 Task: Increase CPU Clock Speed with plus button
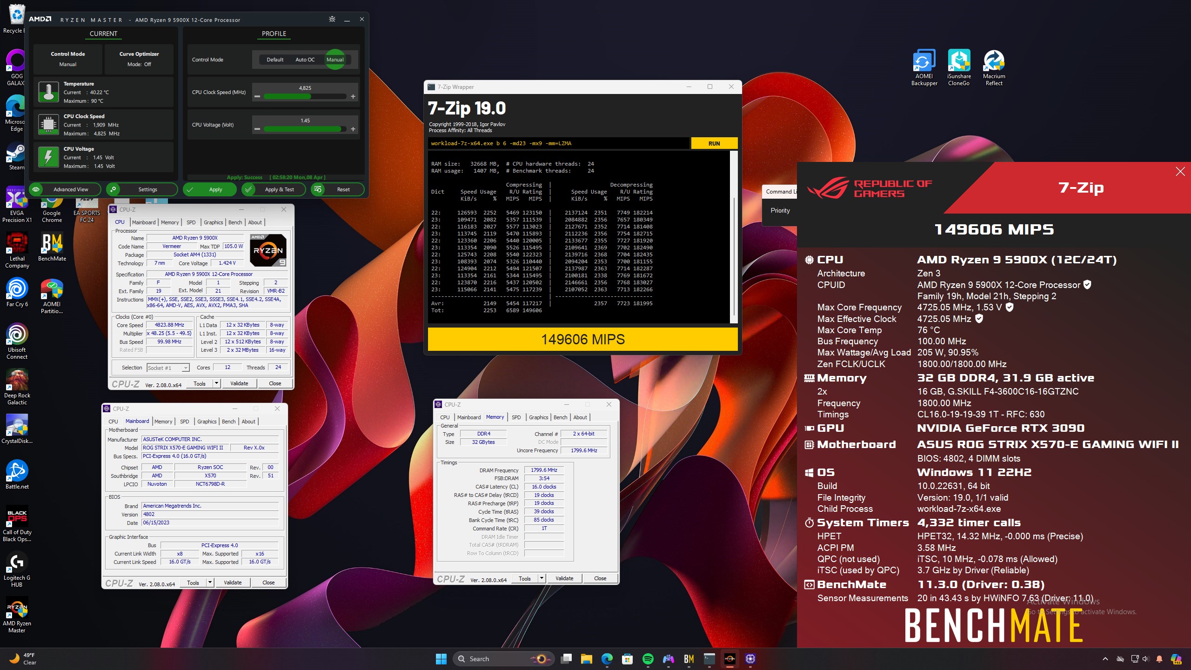click(x=353, y=97)
